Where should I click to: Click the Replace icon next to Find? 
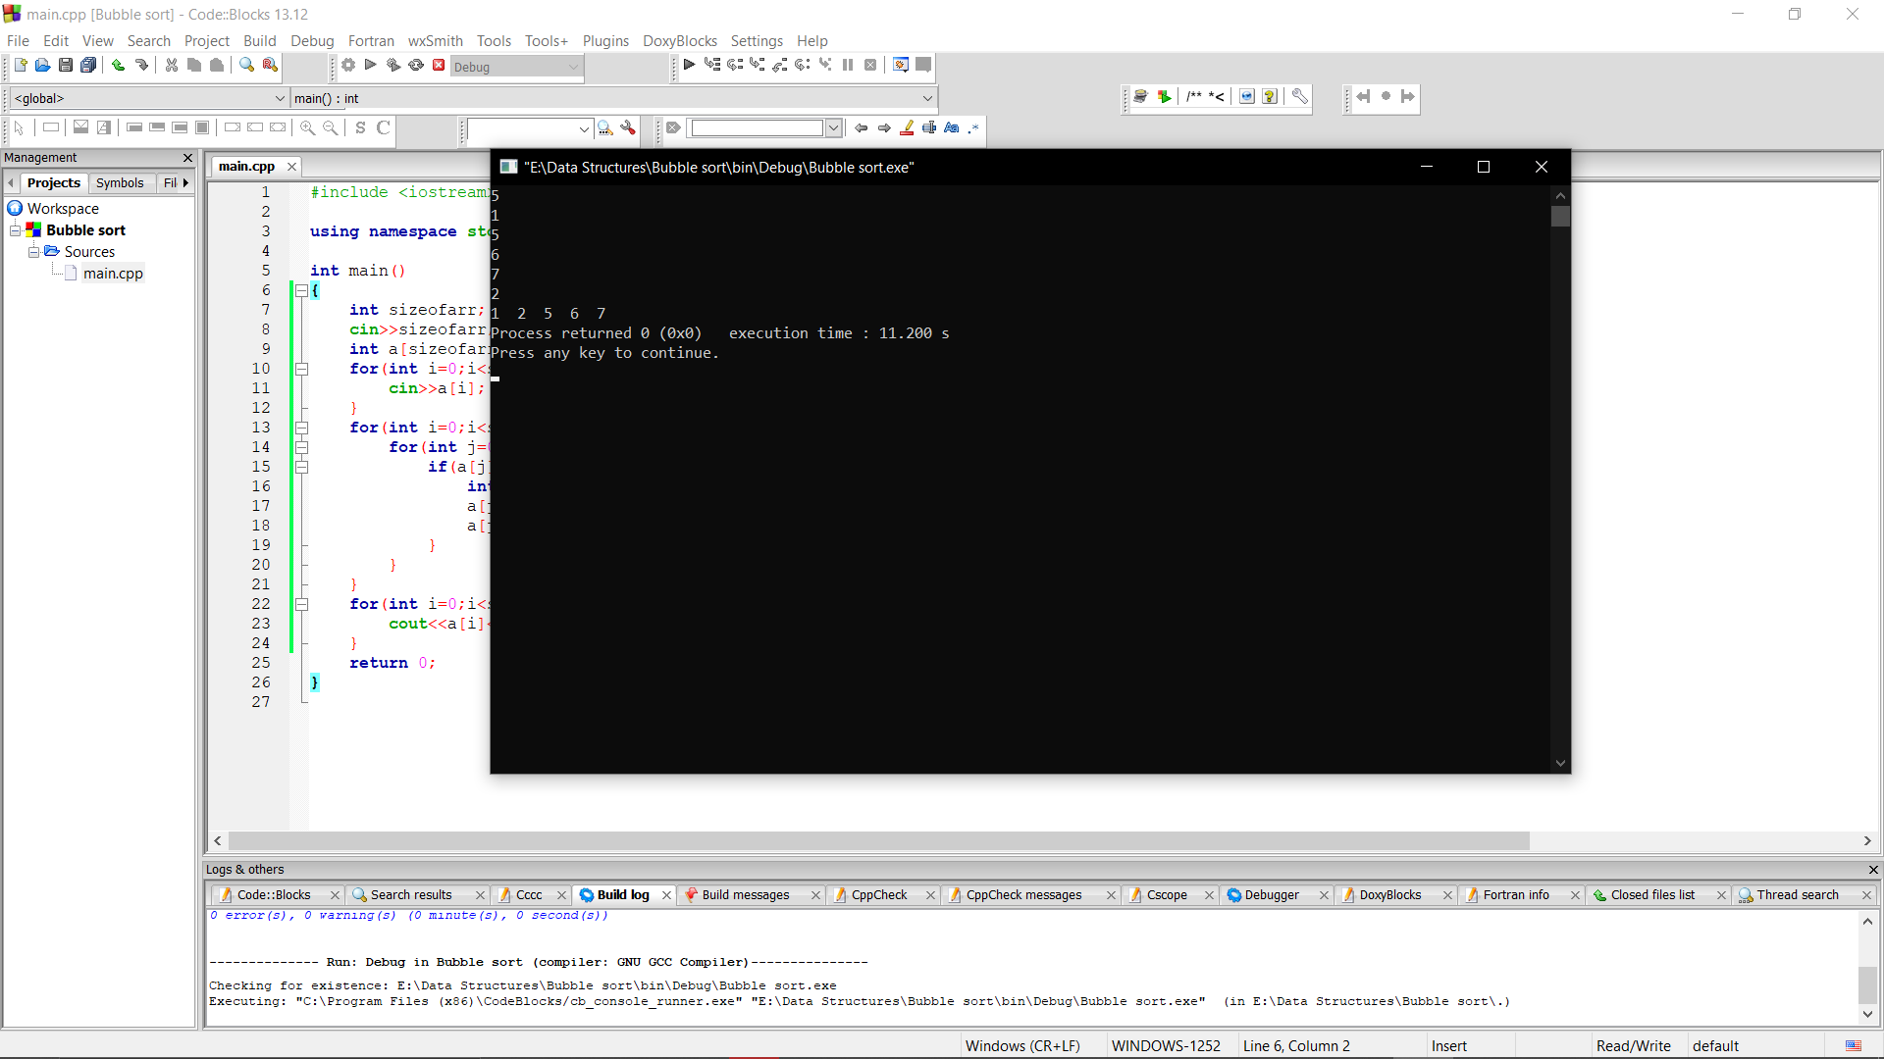(270, 65)
